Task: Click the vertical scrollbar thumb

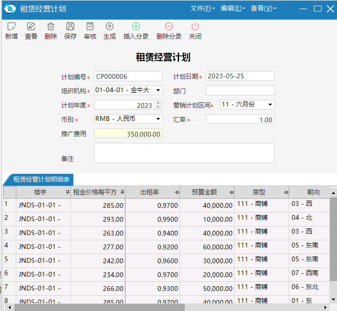Action: click(333, 239)
